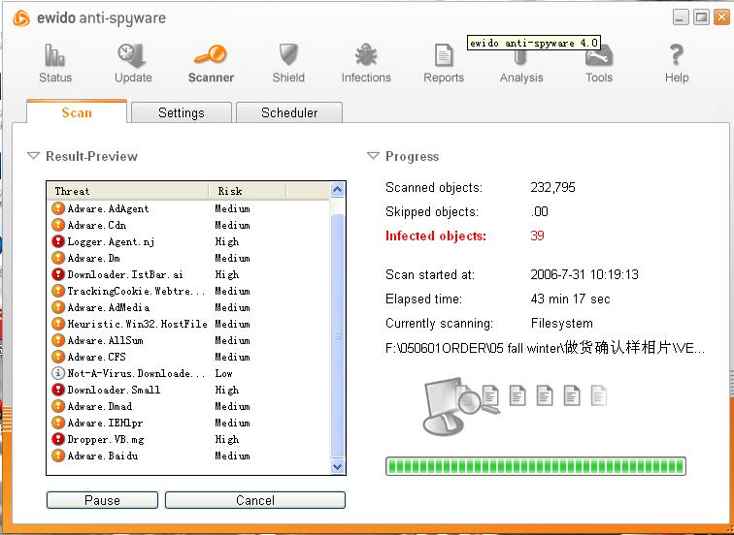Click the threat list scrollbar thumb
734x535 pixels.
tap(338, 335)
